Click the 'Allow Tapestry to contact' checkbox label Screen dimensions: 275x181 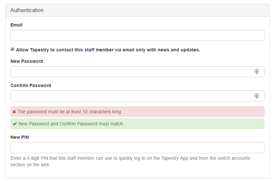pos(108,50)
